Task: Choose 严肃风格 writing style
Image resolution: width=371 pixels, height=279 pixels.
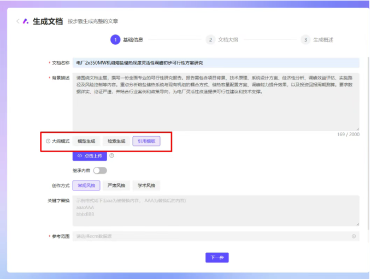Action: [x=116, y=185]
